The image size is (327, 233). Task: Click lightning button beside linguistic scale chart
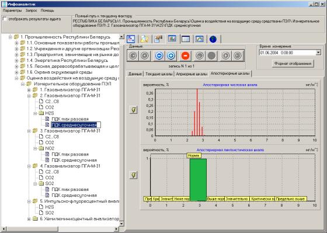coord(134,175)
